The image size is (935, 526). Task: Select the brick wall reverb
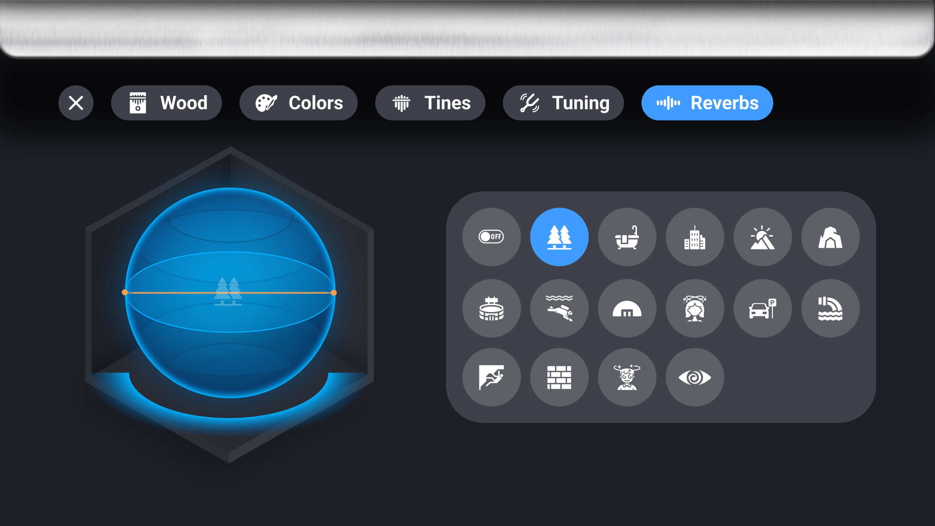559,377
